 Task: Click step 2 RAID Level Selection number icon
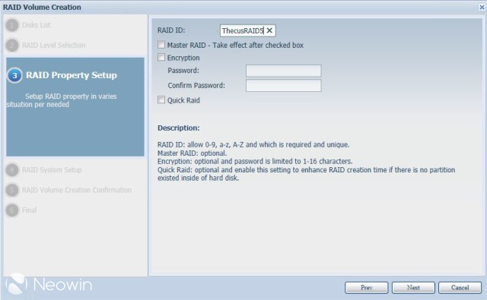pos(12,46)
